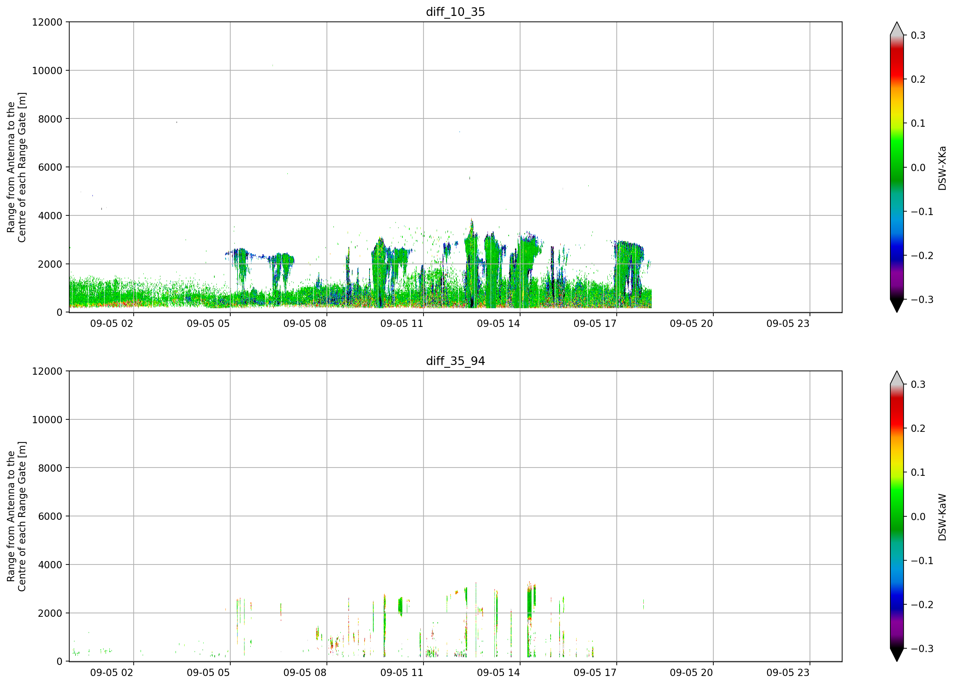Click the −0.3 tick on DSW-XKa colorbar
954x685 pixels.
pyautogui.click(x=922, y=300)
